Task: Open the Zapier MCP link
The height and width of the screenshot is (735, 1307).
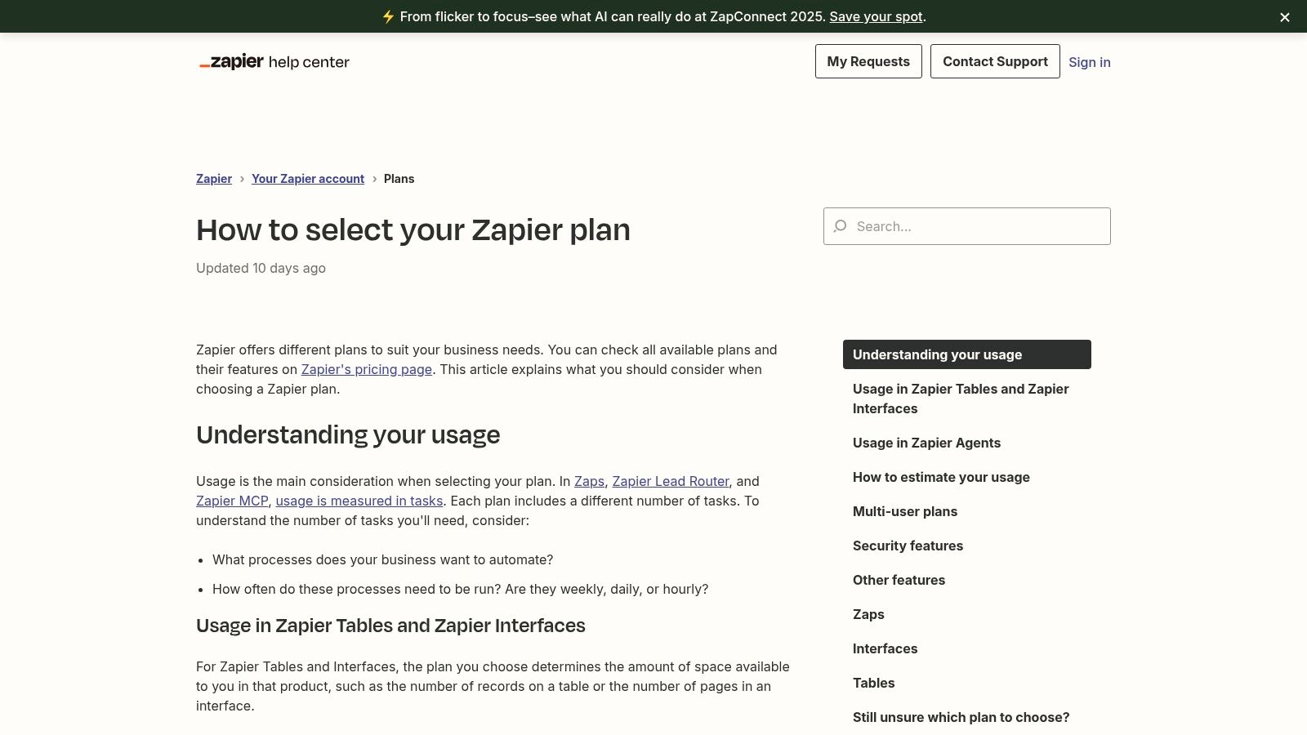Action: pos(232,501)
